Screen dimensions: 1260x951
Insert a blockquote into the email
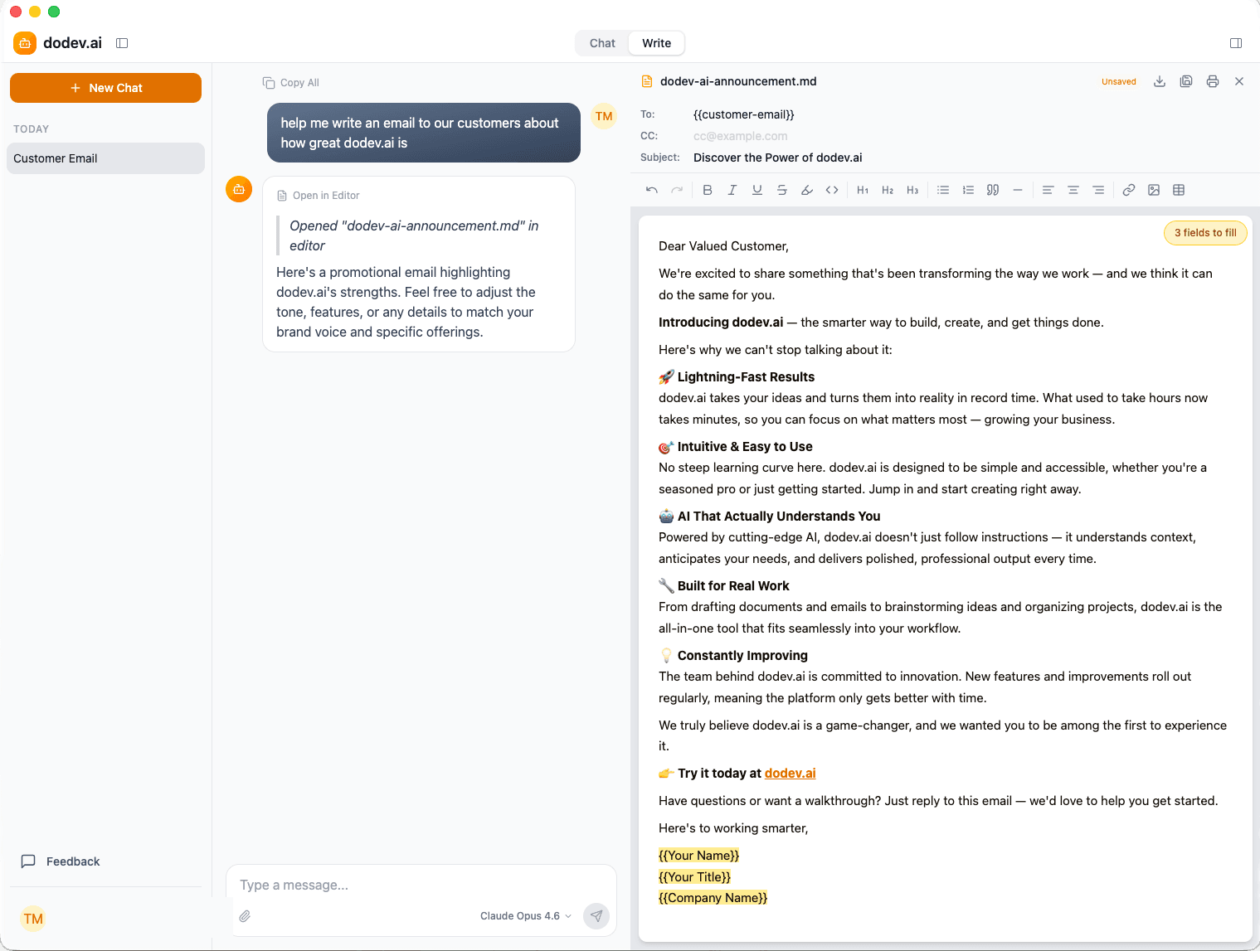point(992,190)
